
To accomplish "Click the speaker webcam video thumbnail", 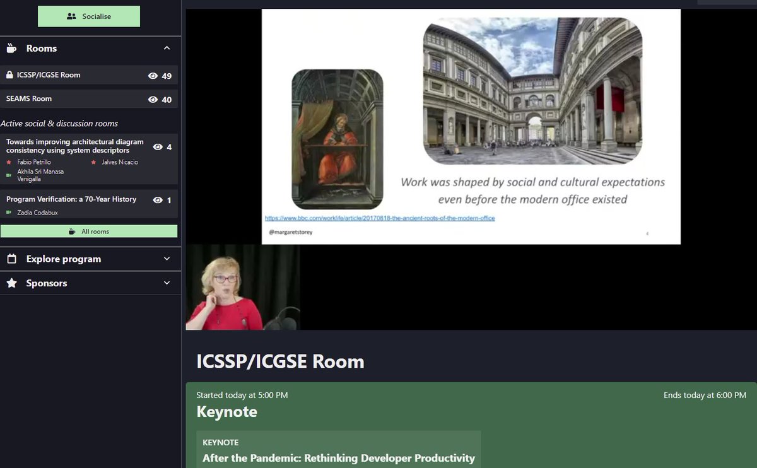I will (x=243, y=287).
